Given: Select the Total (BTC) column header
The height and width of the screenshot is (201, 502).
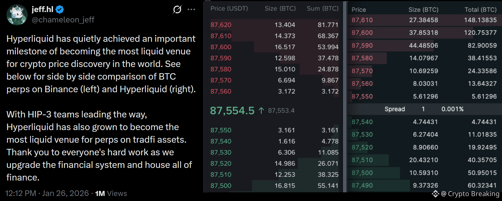Looking at the screenshot, I should (480, 10).
